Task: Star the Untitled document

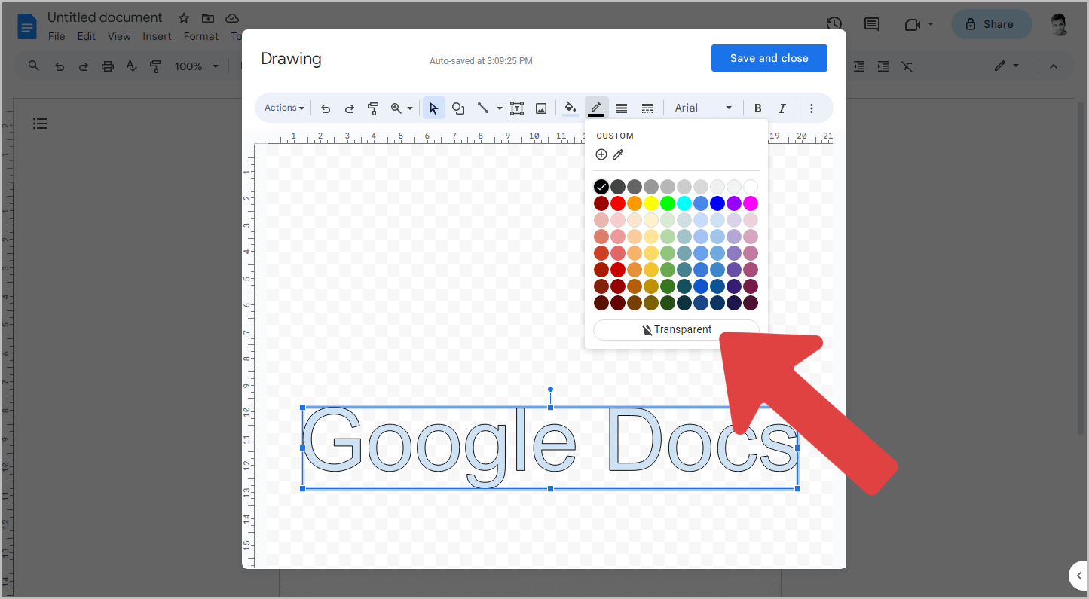Action: (x=184, y=18)
